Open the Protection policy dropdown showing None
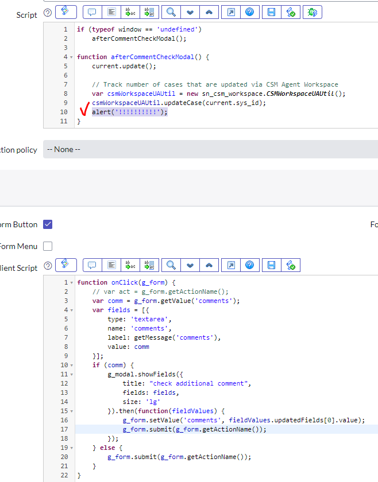This screenshot has height=482, width=378. click(x=211, y=149)
